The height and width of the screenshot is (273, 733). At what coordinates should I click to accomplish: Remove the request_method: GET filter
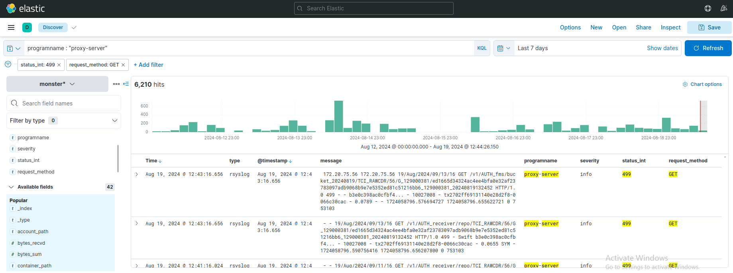pos(123,65)
